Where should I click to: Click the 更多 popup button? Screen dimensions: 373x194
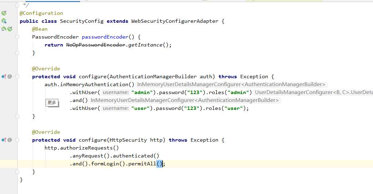point(52,103)
